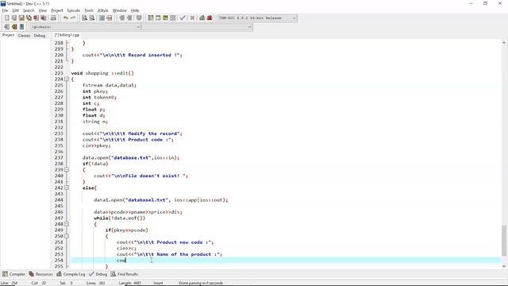Click the editor vertical scrollbar thumb

click(x=504, y=240)
